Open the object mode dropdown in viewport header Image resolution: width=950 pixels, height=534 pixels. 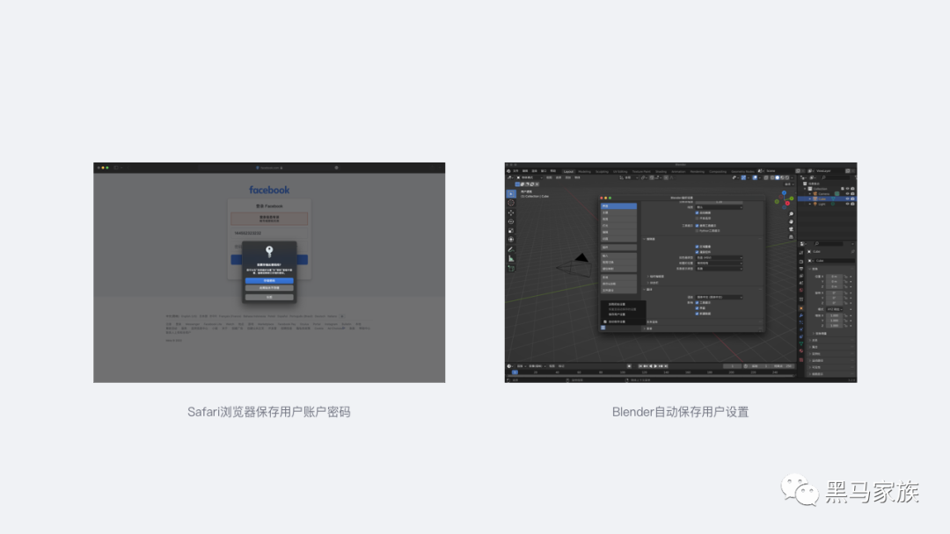(x=530, y=177)
